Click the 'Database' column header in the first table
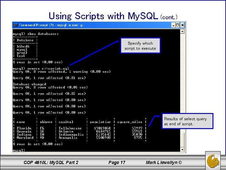Image resolution: width=226 pixels, height=170 pixels. (x=25, y=40)
